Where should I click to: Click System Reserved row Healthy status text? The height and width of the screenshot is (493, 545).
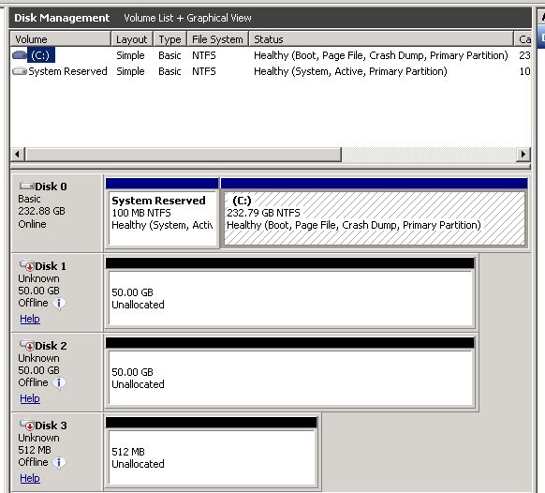(350, 71)
